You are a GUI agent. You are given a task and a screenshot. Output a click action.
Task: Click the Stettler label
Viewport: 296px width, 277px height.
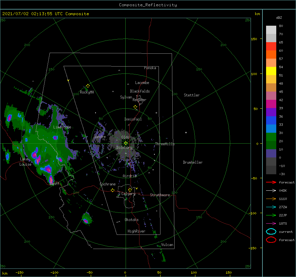click(192, 95)
